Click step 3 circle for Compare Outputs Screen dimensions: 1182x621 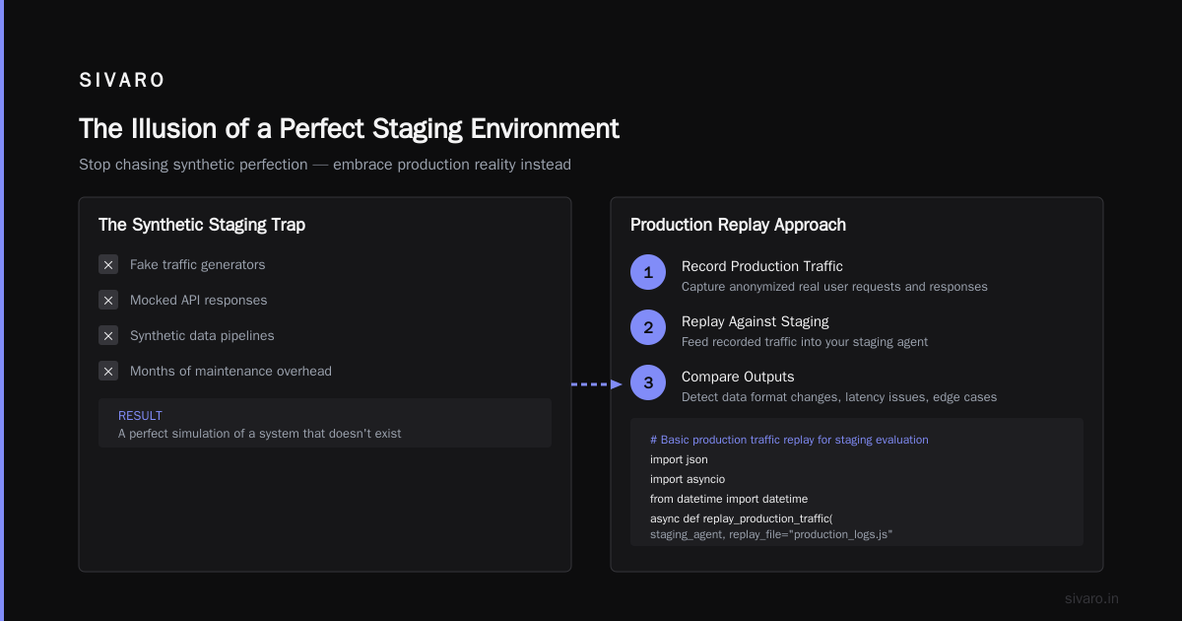tap(648, 382)
